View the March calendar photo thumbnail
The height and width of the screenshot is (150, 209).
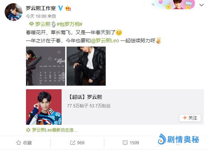tap(46, 66)
